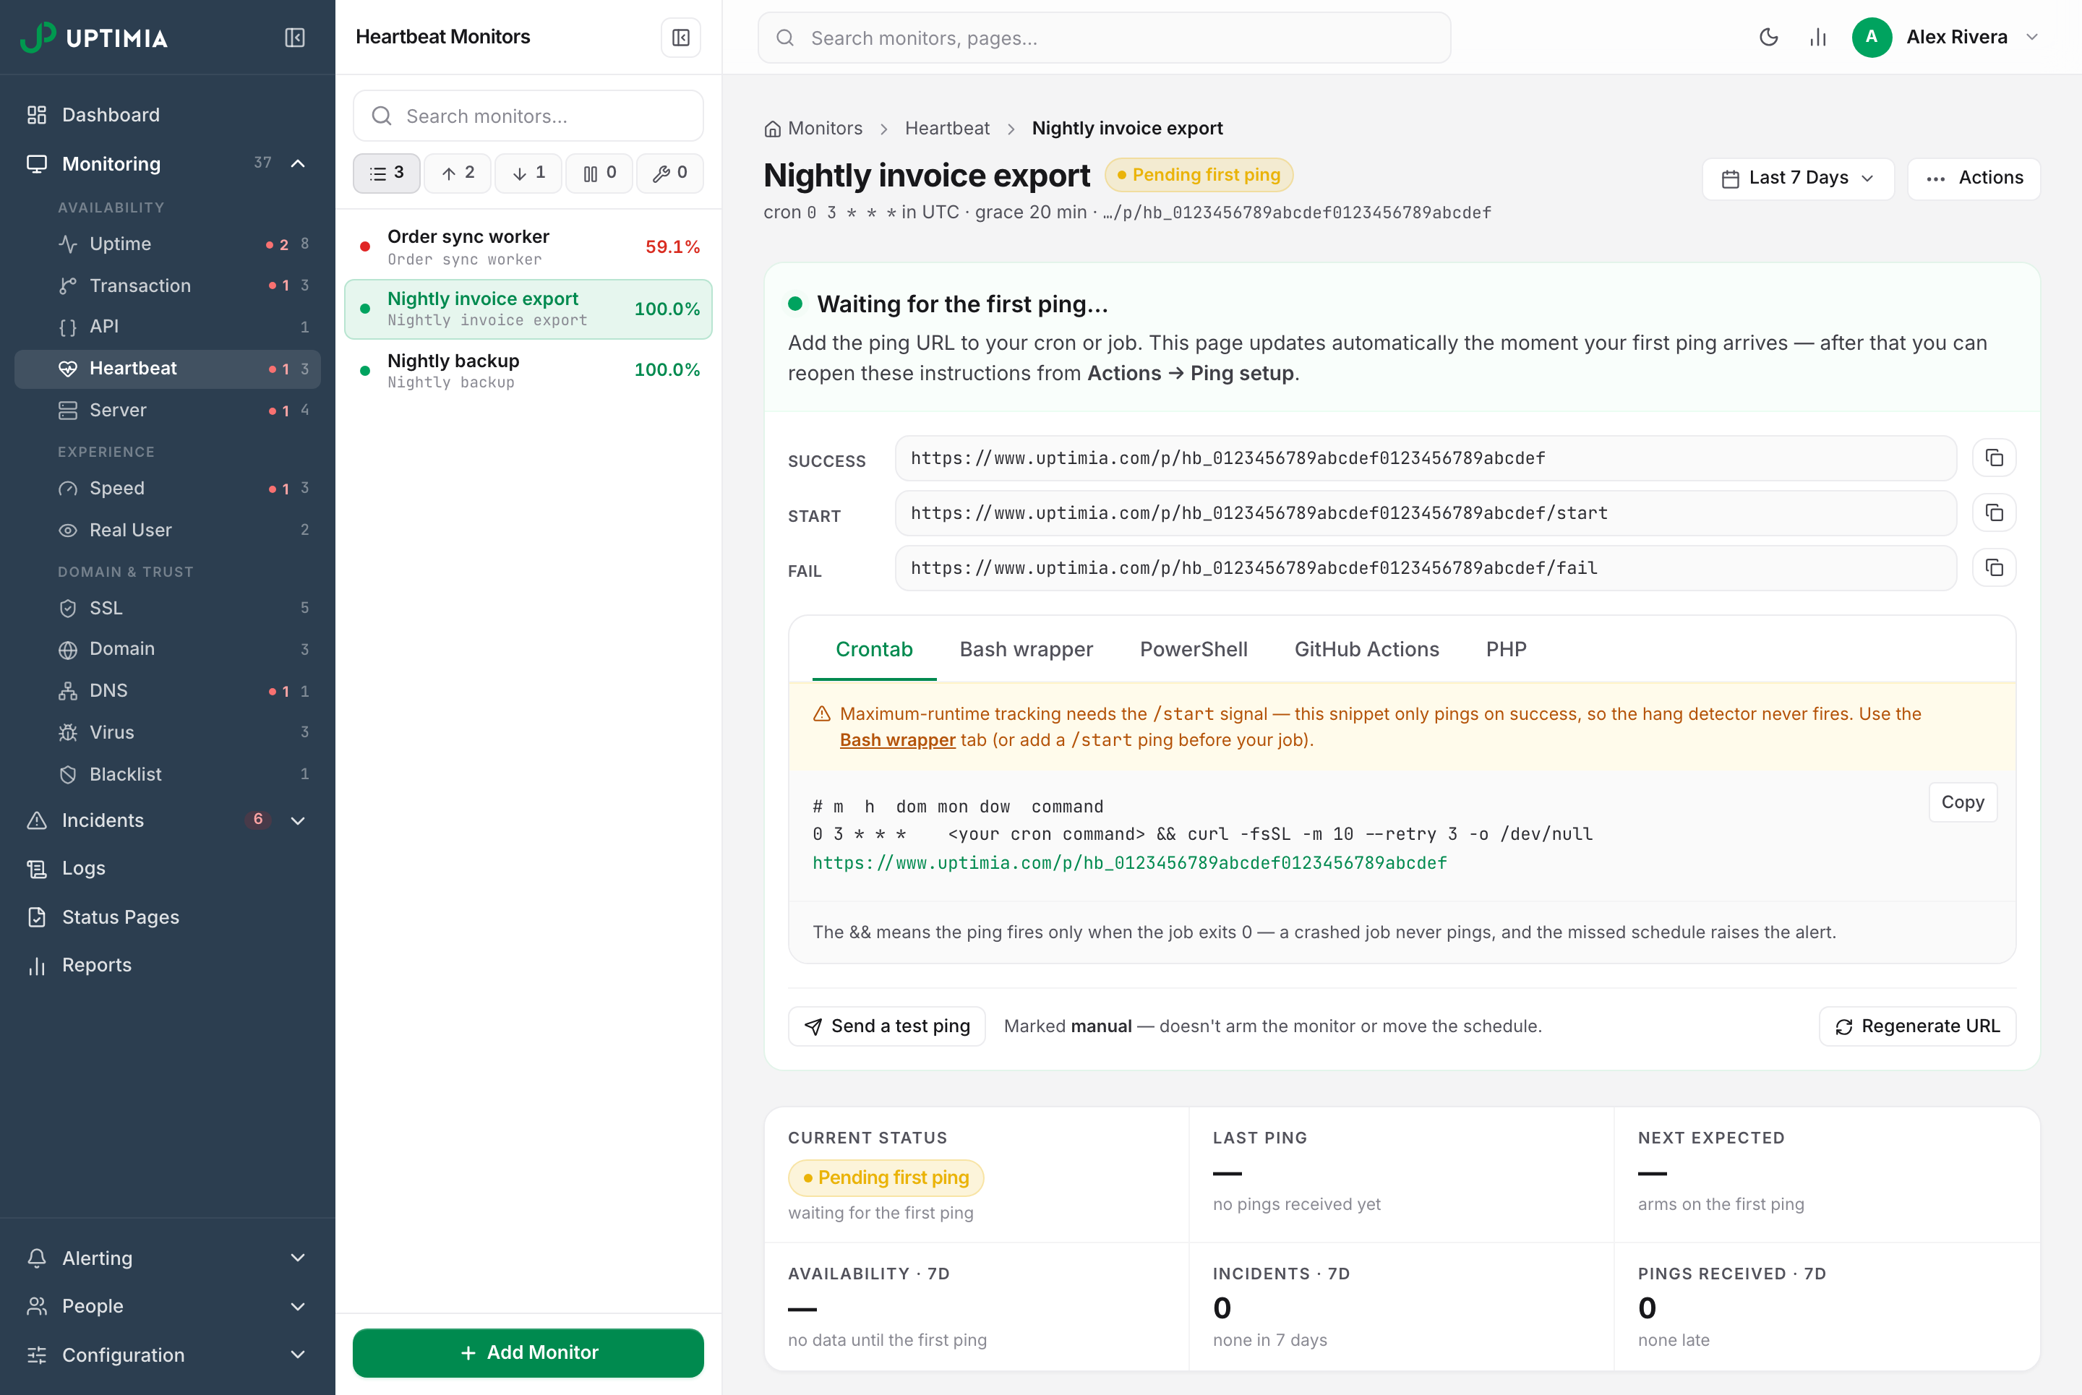Screen dimensions: 2082x1395
Task: Filter list to all 3 monitors
Action: 386,173
